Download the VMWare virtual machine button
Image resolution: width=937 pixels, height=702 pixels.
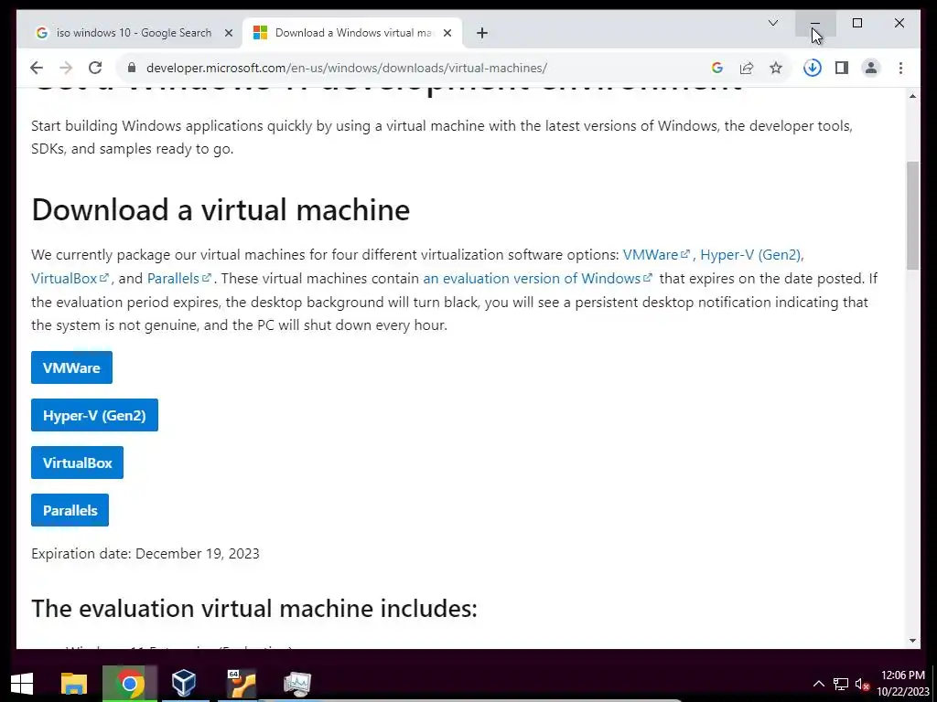click(x=71, y=367)
